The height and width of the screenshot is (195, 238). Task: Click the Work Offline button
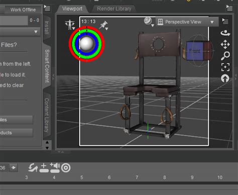[x=23, y=10]
